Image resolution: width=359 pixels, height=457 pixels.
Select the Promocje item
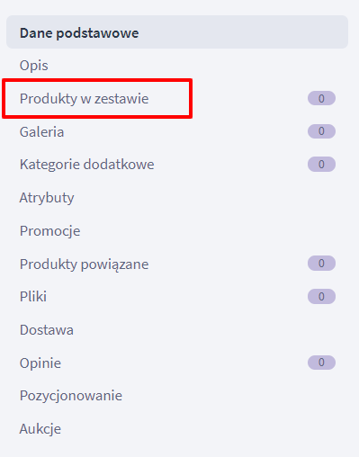(x=177, y=230)
